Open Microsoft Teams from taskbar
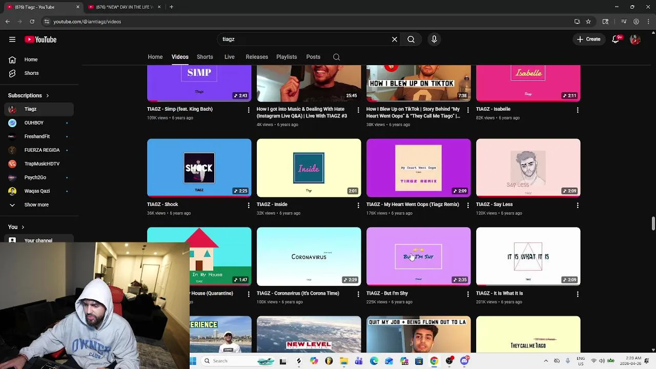 [359, 361]
